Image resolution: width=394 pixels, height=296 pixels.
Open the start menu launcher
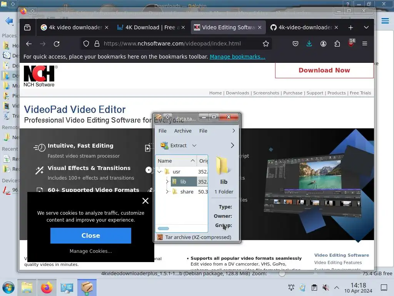[8, 288]
